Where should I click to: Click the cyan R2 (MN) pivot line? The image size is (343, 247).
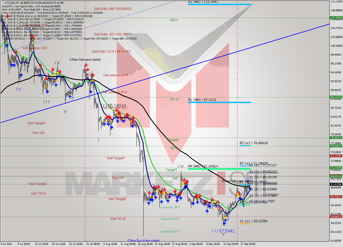[219, 4]
